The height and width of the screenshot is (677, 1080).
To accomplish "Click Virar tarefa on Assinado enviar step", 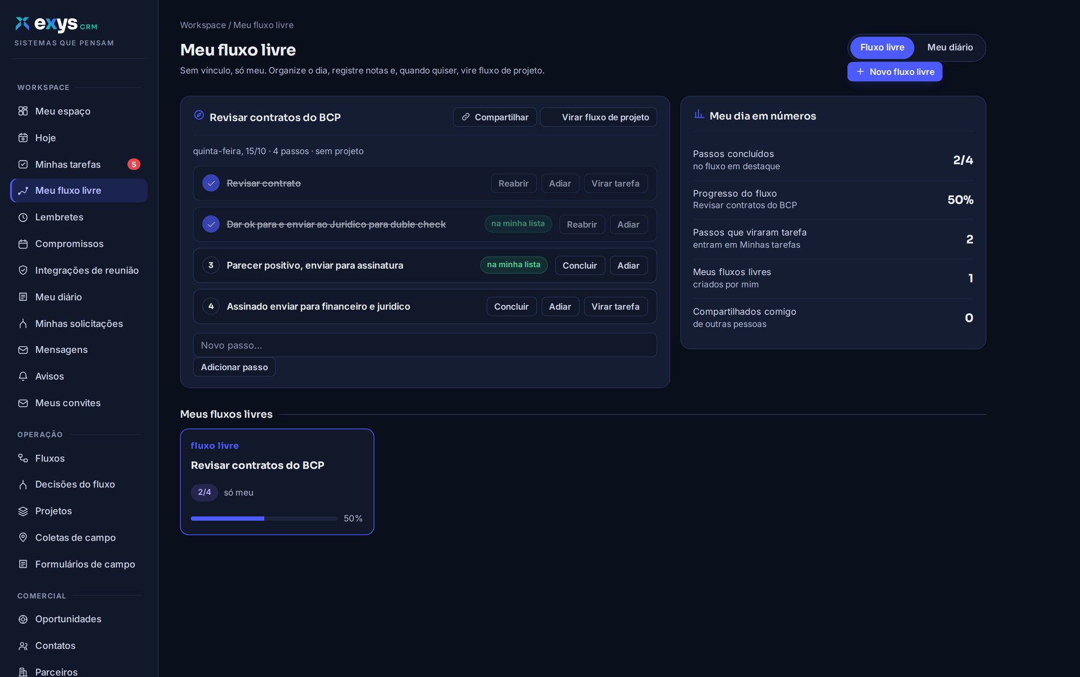I will coord(615,306).
